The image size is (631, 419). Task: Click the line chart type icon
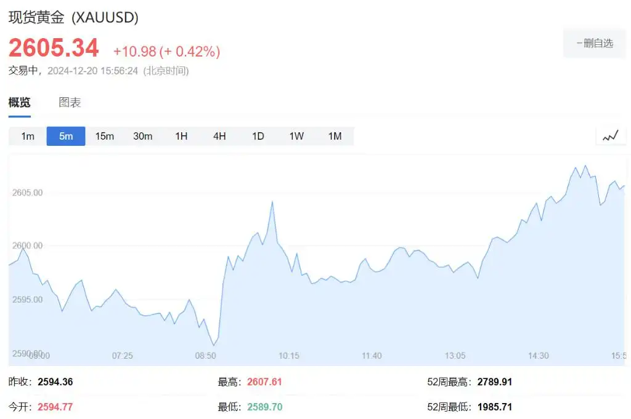(610, 137)
